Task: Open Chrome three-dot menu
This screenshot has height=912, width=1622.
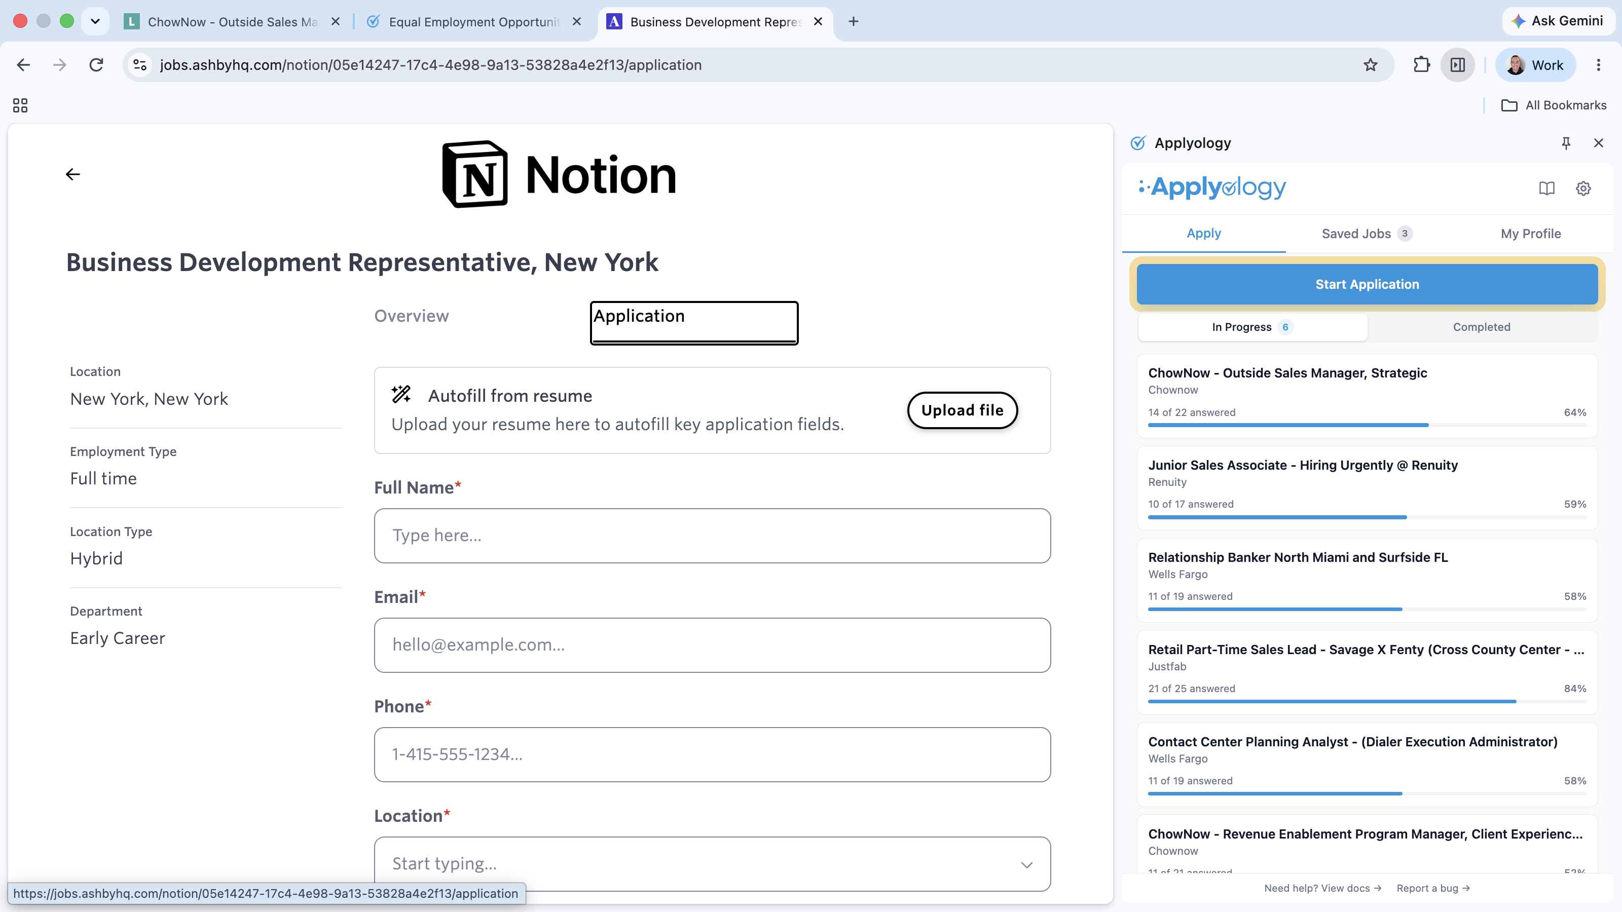Action: 1598,65
